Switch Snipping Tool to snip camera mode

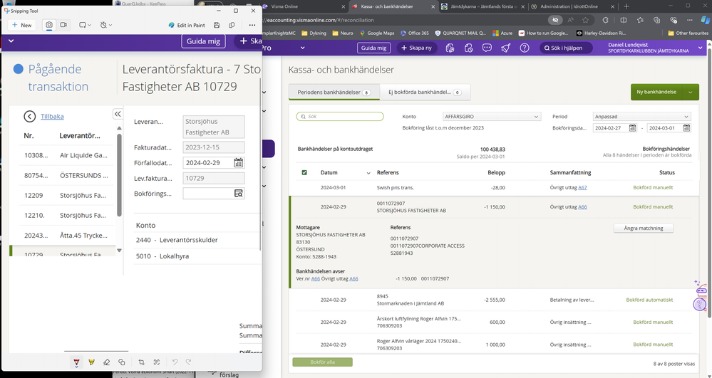tap(49, 25)
